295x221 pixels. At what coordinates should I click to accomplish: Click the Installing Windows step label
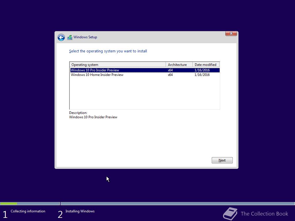[x=80, y=211]
